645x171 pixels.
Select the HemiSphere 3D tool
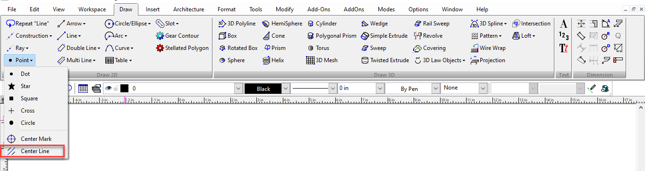click(282, 24)
